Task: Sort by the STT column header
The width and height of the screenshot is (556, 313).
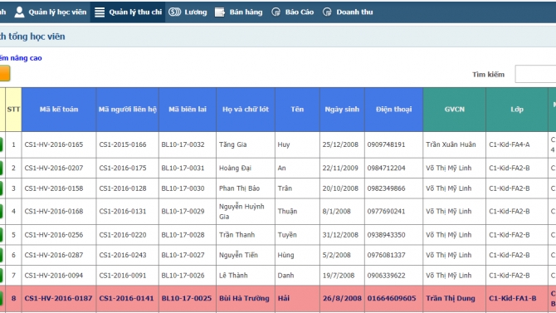Action: 13,110
